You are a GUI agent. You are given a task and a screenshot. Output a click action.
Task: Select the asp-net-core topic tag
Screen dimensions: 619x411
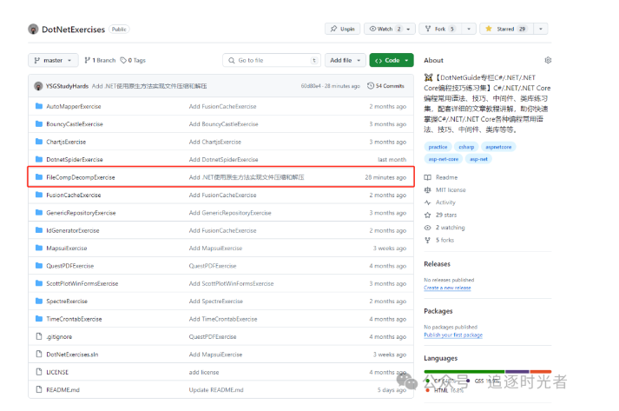[x=444, y=159]
